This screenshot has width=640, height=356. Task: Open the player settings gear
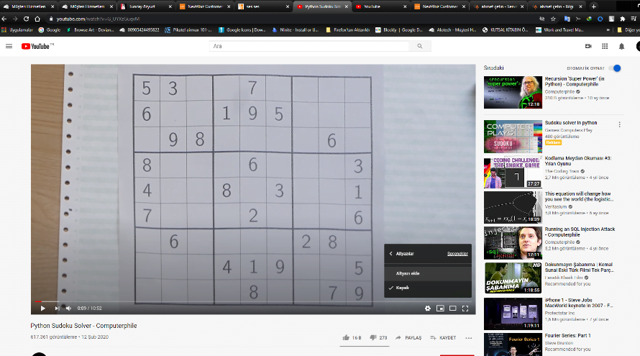(x=427, y=308)
